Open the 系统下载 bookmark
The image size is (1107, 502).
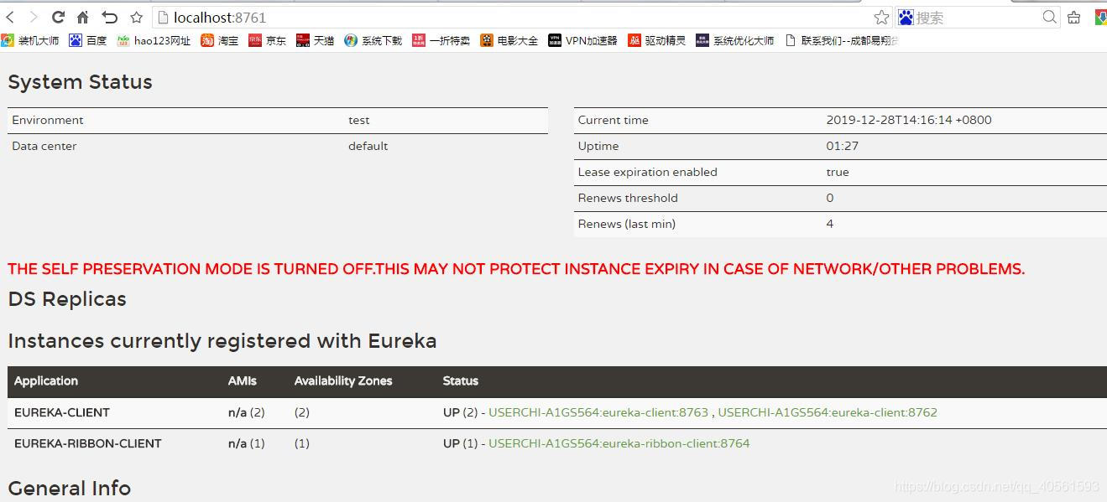click(x=373, y=40)
